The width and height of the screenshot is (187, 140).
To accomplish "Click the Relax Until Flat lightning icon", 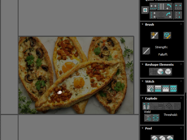I will click(161, 72).
